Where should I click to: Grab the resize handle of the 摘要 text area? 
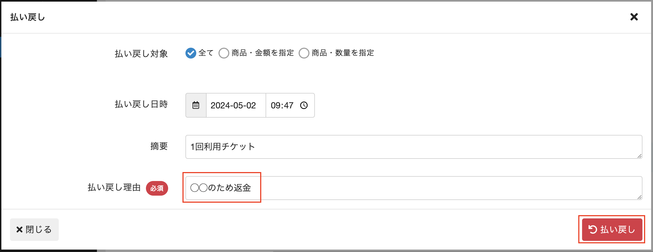point(639,156)
